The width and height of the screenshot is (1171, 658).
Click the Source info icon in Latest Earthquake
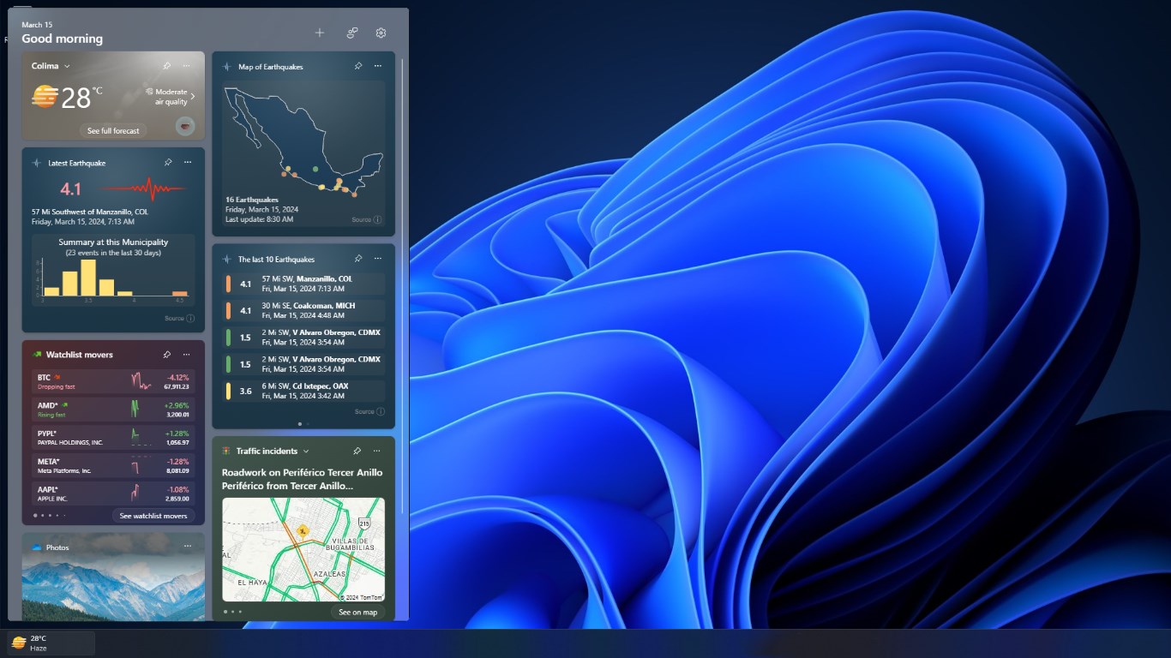190,318
